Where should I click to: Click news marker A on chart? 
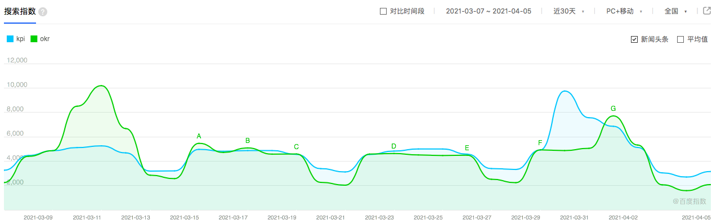click(x=199, y=136)
